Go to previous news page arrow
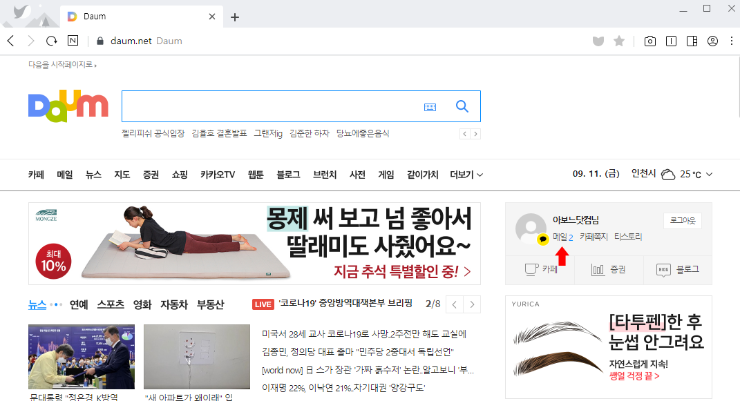Image resolution: width=740 pixels, height=401 pixels. [x=454, y=304]
